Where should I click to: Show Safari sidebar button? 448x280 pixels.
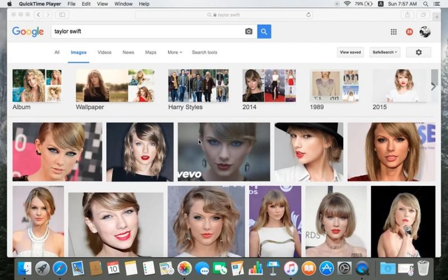pyautogui.click(x=62, y=15)
